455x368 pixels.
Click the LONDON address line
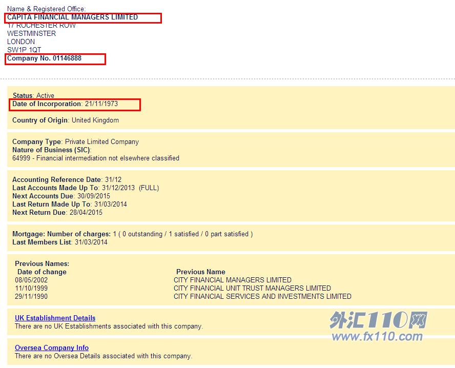[21, 42]
